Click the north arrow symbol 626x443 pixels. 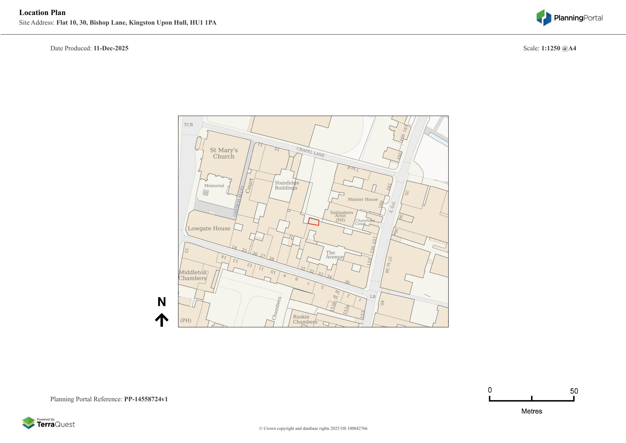point(162,320)
